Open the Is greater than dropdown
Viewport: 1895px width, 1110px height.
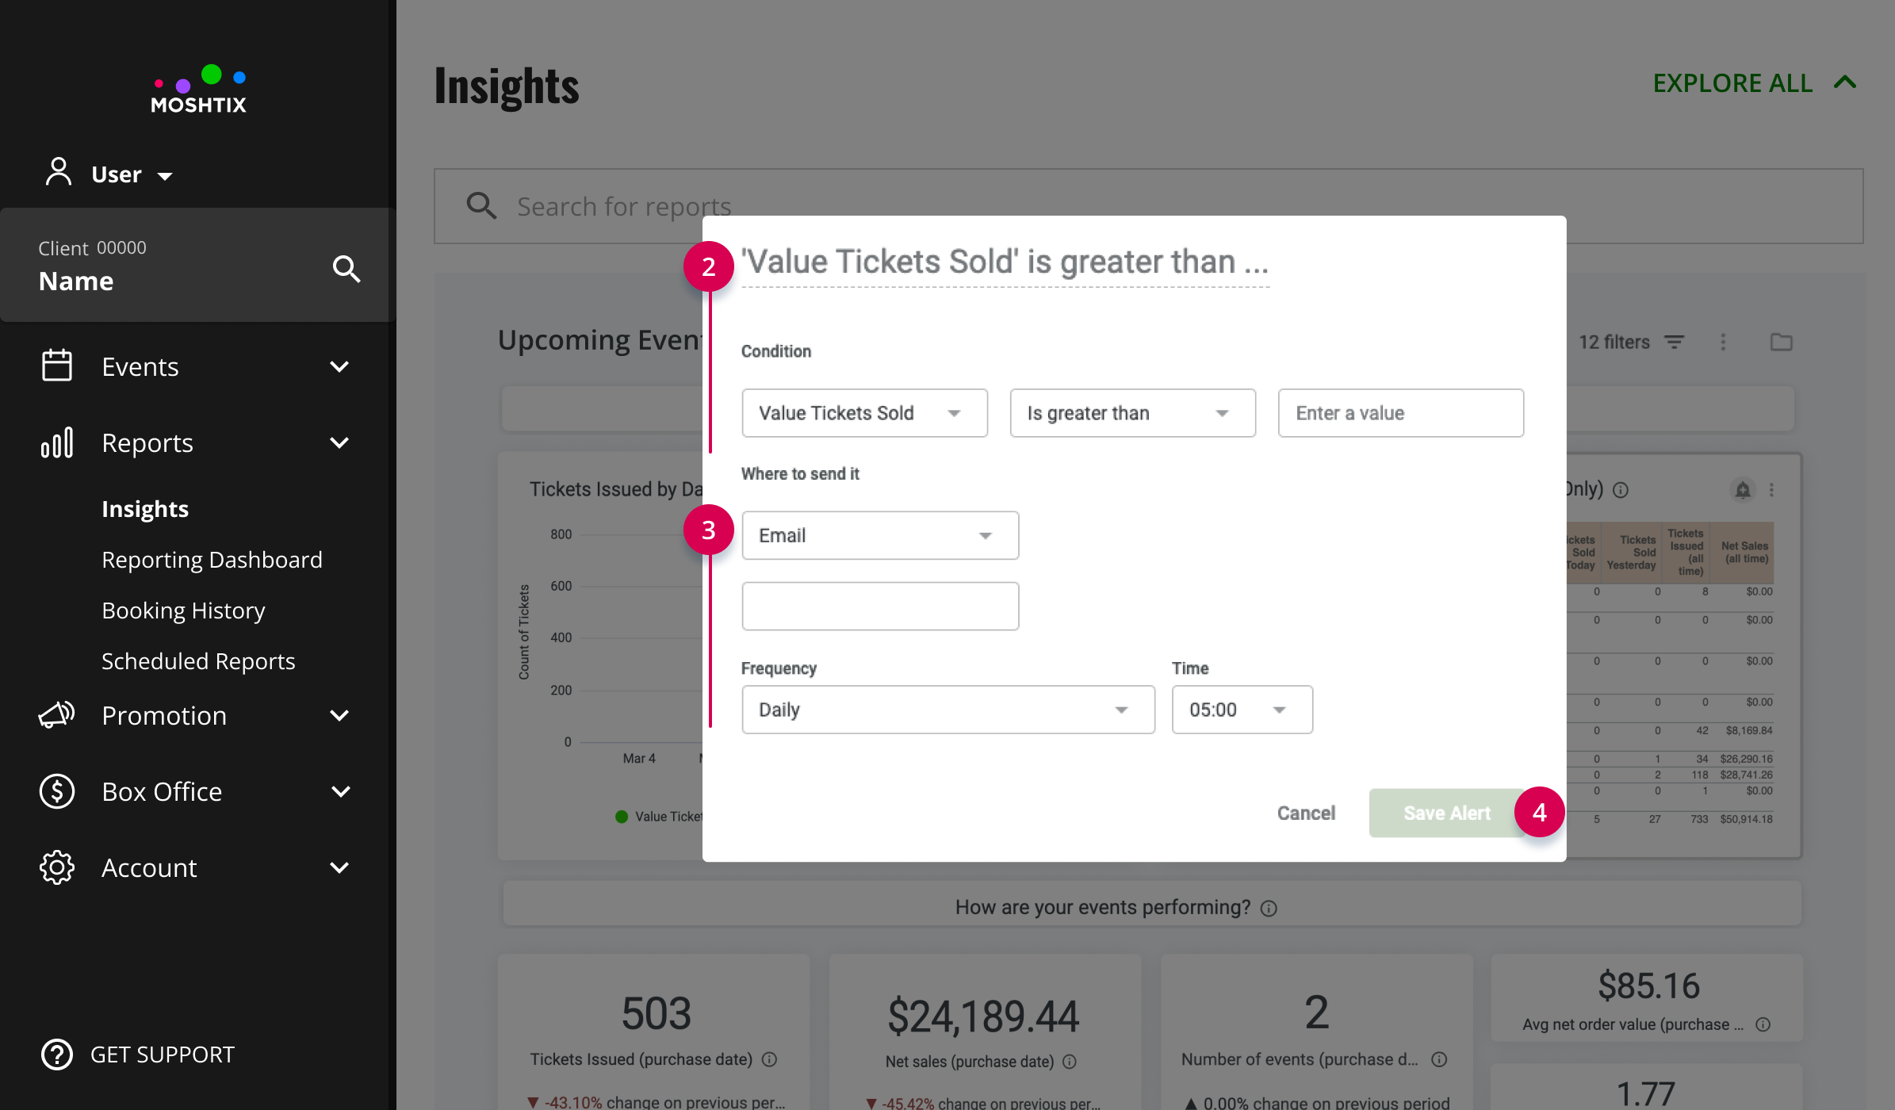pos(1132,413)
